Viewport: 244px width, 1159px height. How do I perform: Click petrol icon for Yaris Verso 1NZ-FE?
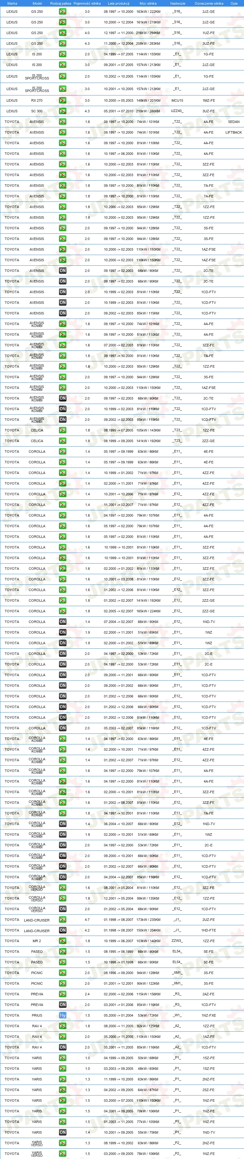(62, 1154)
